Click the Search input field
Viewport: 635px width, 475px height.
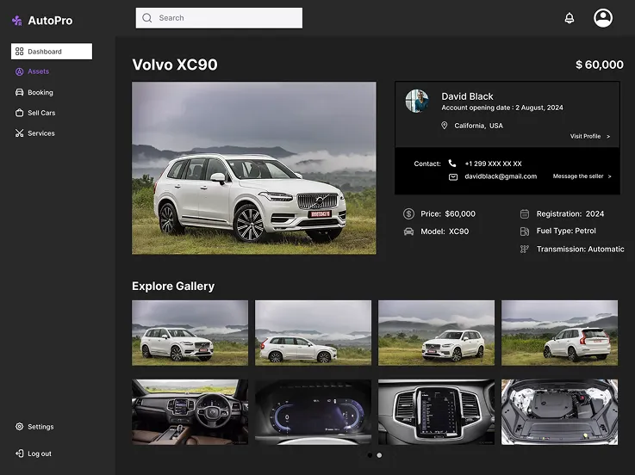(219, 18)
